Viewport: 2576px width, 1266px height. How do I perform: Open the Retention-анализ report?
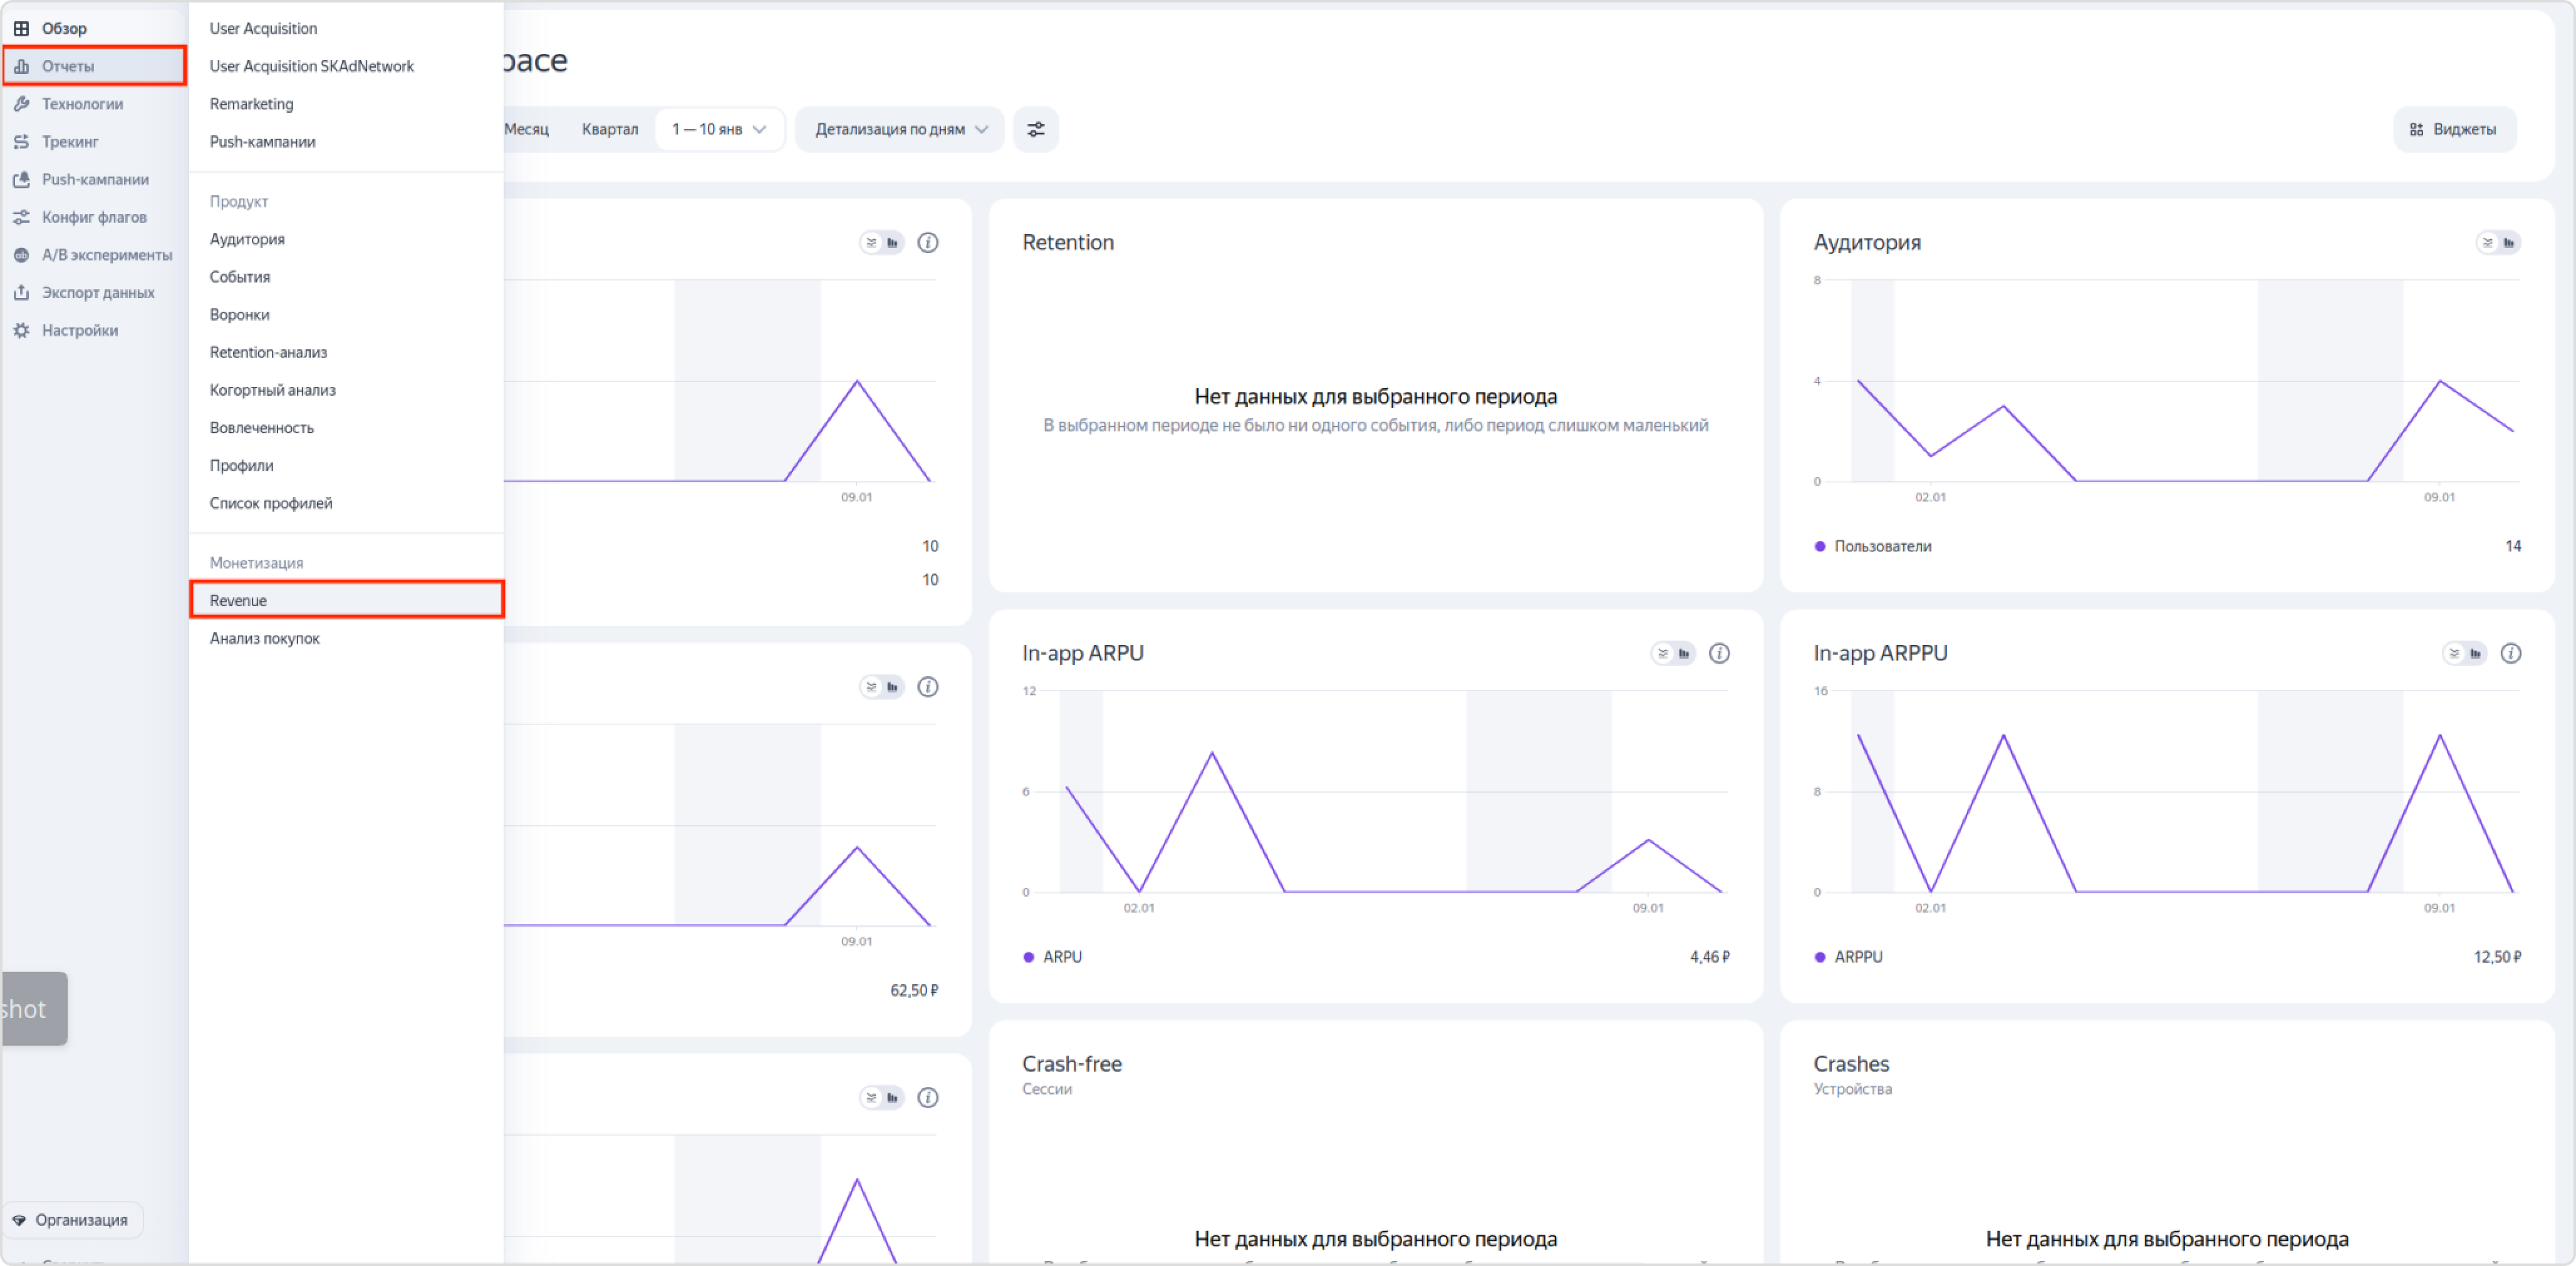[268, 353]
